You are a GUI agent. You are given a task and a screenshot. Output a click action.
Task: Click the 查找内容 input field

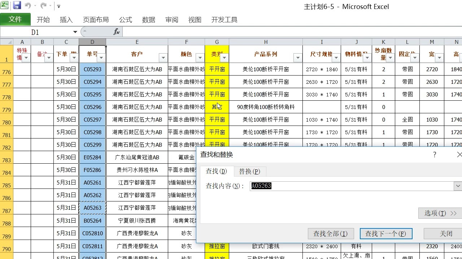coord(352,186)
